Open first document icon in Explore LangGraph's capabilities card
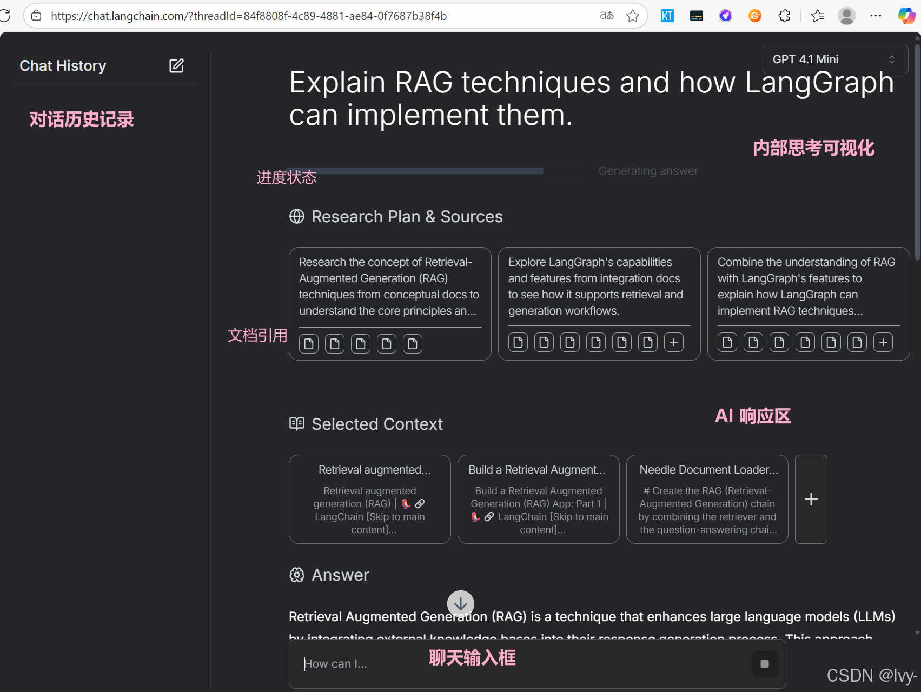921x692 pixels. point(518,342)
